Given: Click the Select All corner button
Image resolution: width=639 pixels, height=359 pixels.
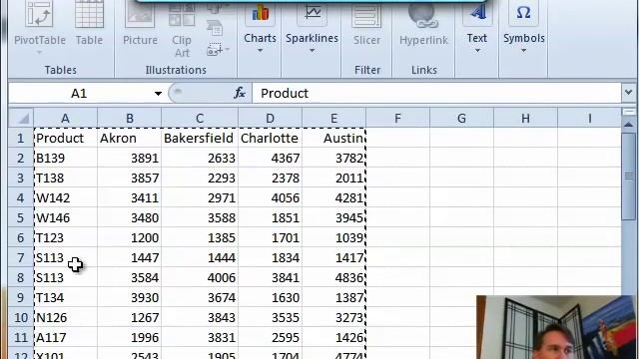Looking at the screenshot, I should (x=21, y=118).
